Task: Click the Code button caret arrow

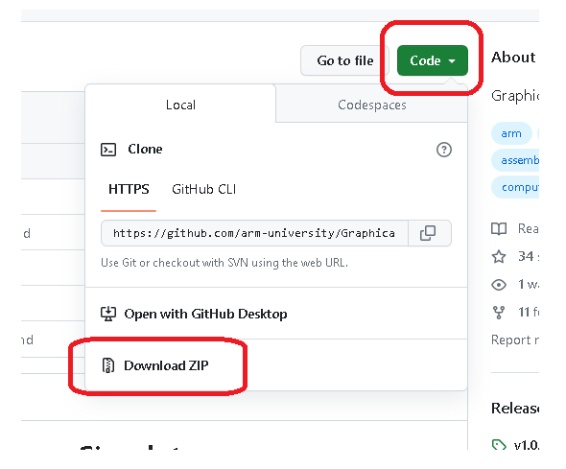Action: (x=452, y=61)
